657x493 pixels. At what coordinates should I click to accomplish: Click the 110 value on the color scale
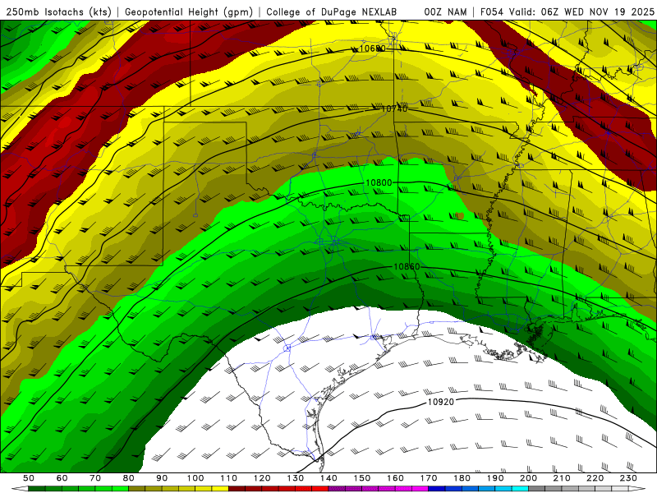click(x=229, y=478)
